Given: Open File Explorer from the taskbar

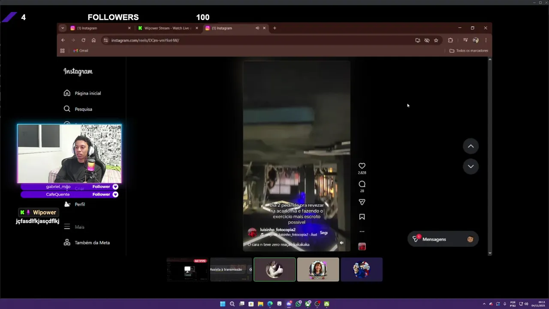Looking at the screenshot, I should pyautogui.click(x=260, y=304).
